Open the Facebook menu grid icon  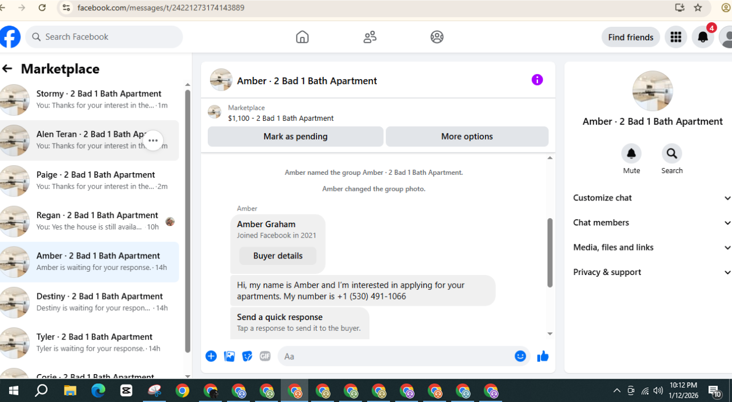676,37
